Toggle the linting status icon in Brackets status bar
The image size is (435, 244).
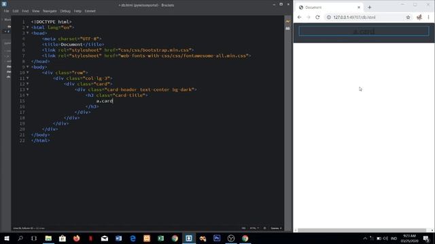264,228
